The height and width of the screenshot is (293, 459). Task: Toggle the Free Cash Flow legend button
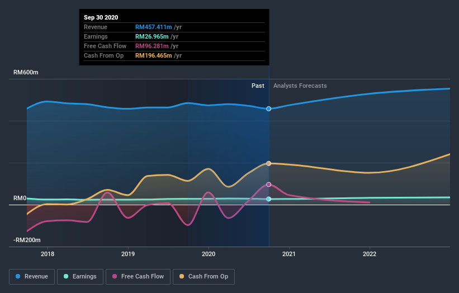tap(138, 277)
